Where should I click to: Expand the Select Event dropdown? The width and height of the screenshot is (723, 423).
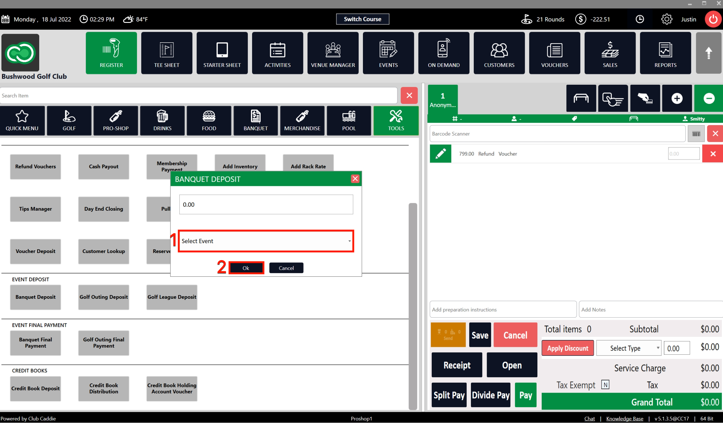[x=266, y=241]
